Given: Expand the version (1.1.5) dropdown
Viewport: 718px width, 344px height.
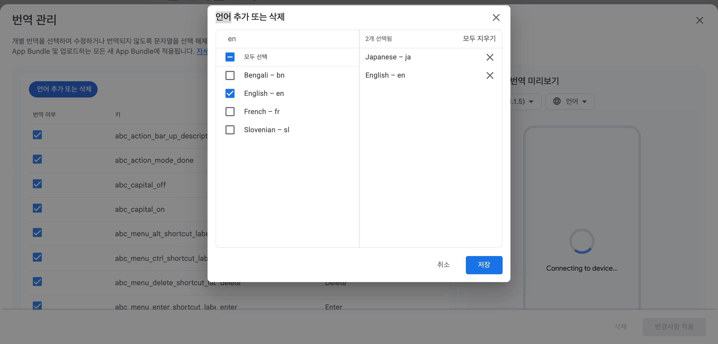Looking at the screenshot, I should pyautogui.click(x=524, y=101).
